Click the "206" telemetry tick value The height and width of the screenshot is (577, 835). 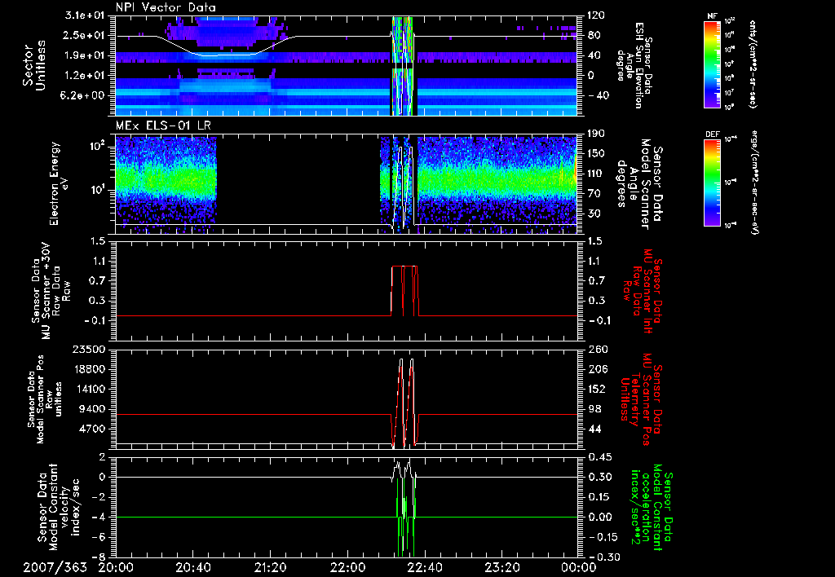(x=596, y=369)
